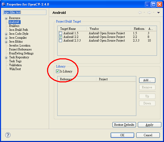Select the Java Editor item

[x=16, y=42]
